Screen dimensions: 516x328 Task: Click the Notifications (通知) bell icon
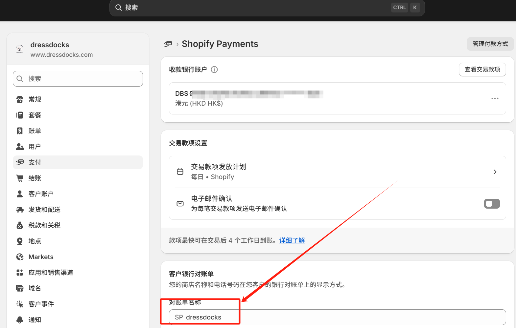pos(20,320)
